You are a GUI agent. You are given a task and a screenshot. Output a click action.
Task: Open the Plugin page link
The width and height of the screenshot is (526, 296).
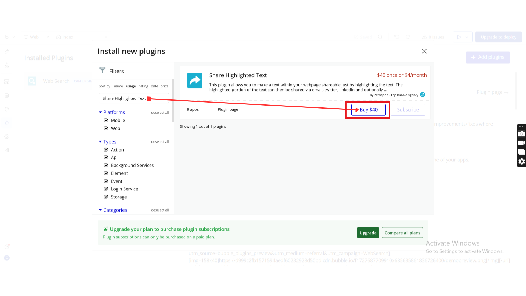click(x=228, y=109)
